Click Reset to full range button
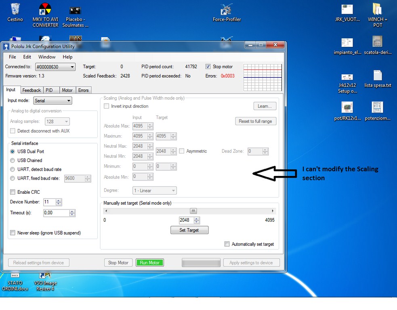397x310 pixels. 256,121
